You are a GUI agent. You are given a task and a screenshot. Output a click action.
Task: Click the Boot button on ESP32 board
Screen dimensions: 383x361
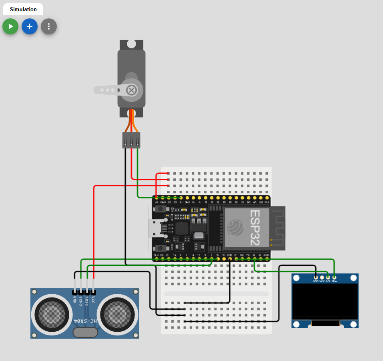pyautogui.click(x=160, y=248)
